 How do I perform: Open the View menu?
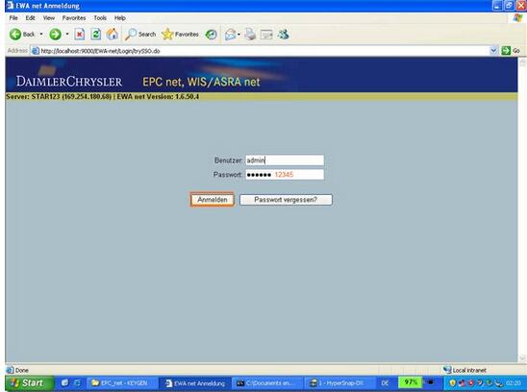click(x=49, y=18)
